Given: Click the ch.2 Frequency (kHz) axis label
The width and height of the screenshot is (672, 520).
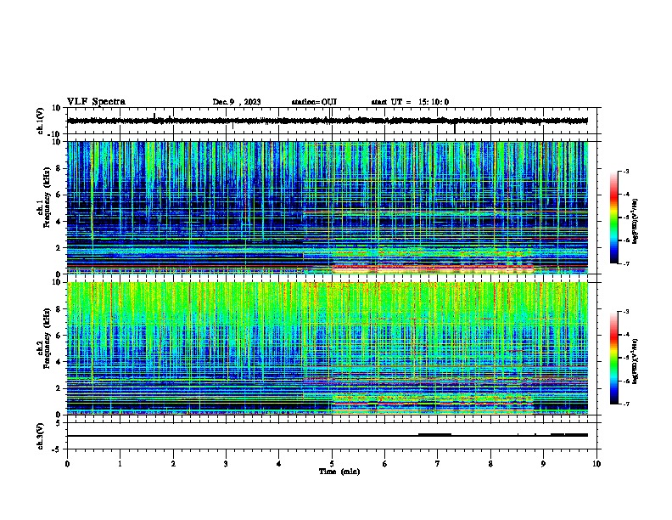Looking at the screenshot, I should [x=43, y=338].
